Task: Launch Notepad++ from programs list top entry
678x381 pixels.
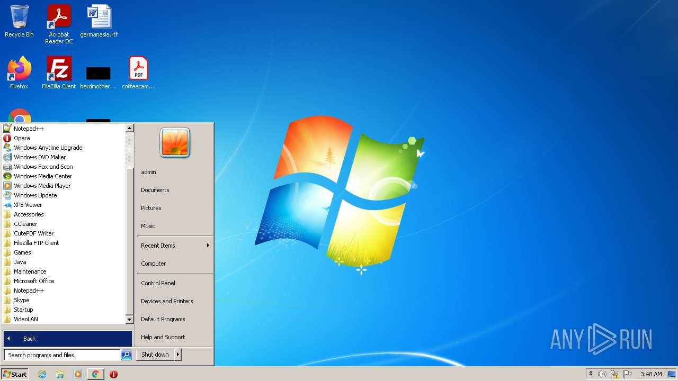Action: click(64, 129)
